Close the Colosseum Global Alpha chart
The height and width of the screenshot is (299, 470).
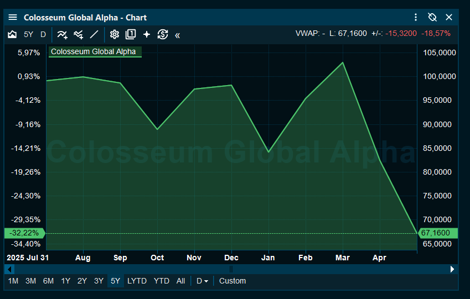pyautogui.click(x=449, y=17)
